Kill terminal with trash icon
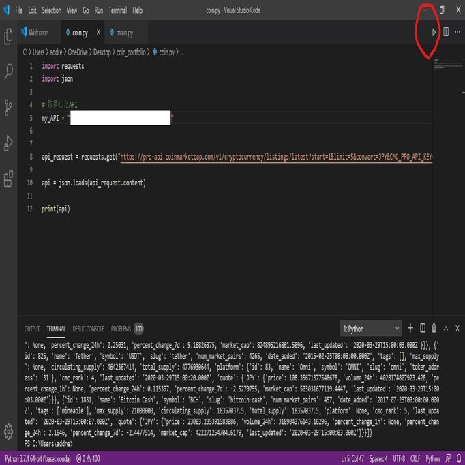The height and width of the screenshot is (465, 465). click(x=434, y=328)
